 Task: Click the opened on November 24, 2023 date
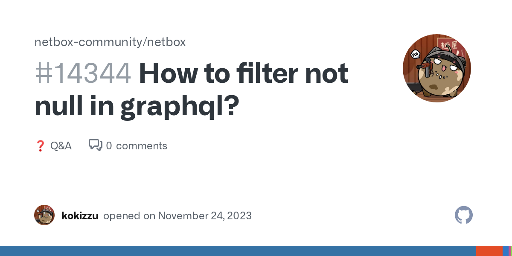click(x=177, y=215)
